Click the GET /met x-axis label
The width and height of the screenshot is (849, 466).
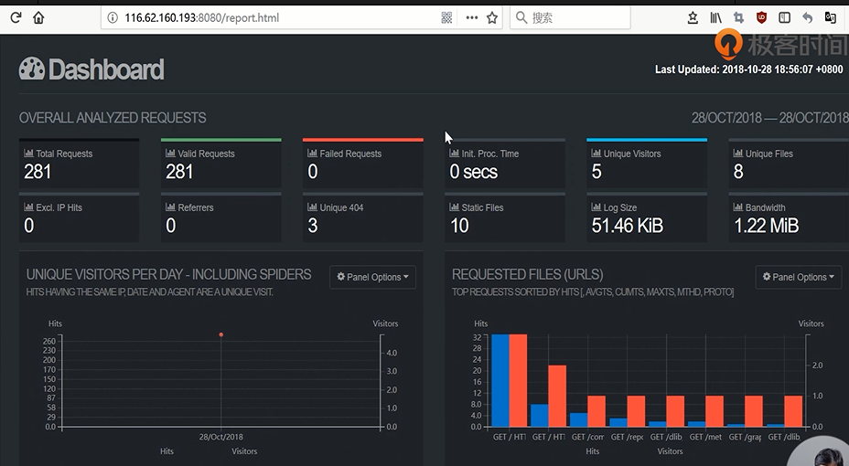click(x=705, y=437)
